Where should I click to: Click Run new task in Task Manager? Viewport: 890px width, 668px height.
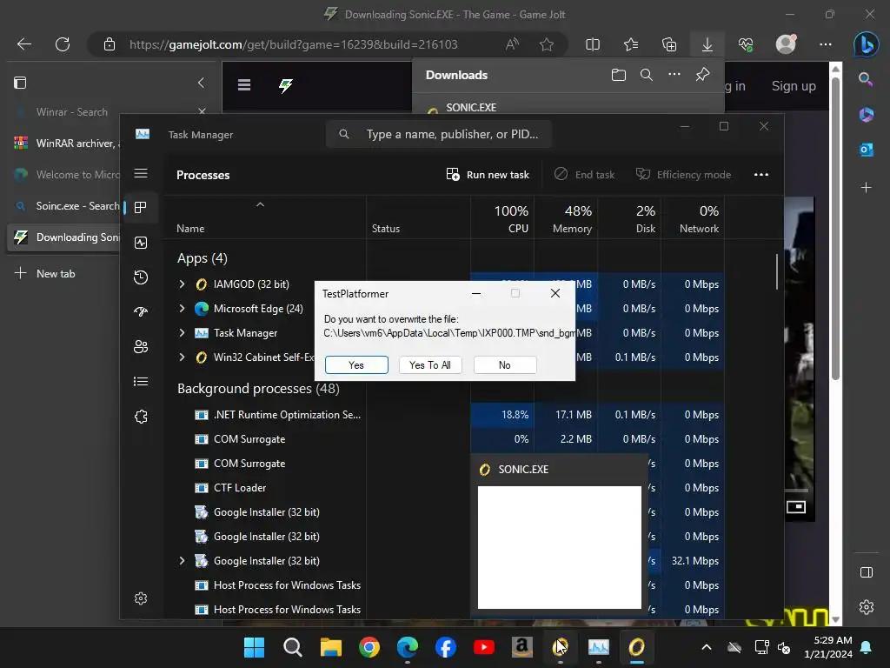[x=488, y=174]
